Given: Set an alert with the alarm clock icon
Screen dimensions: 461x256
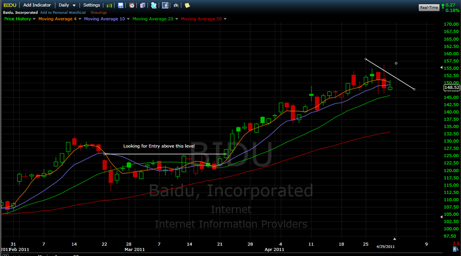Looking at the screenshot, I should point(132,5).
